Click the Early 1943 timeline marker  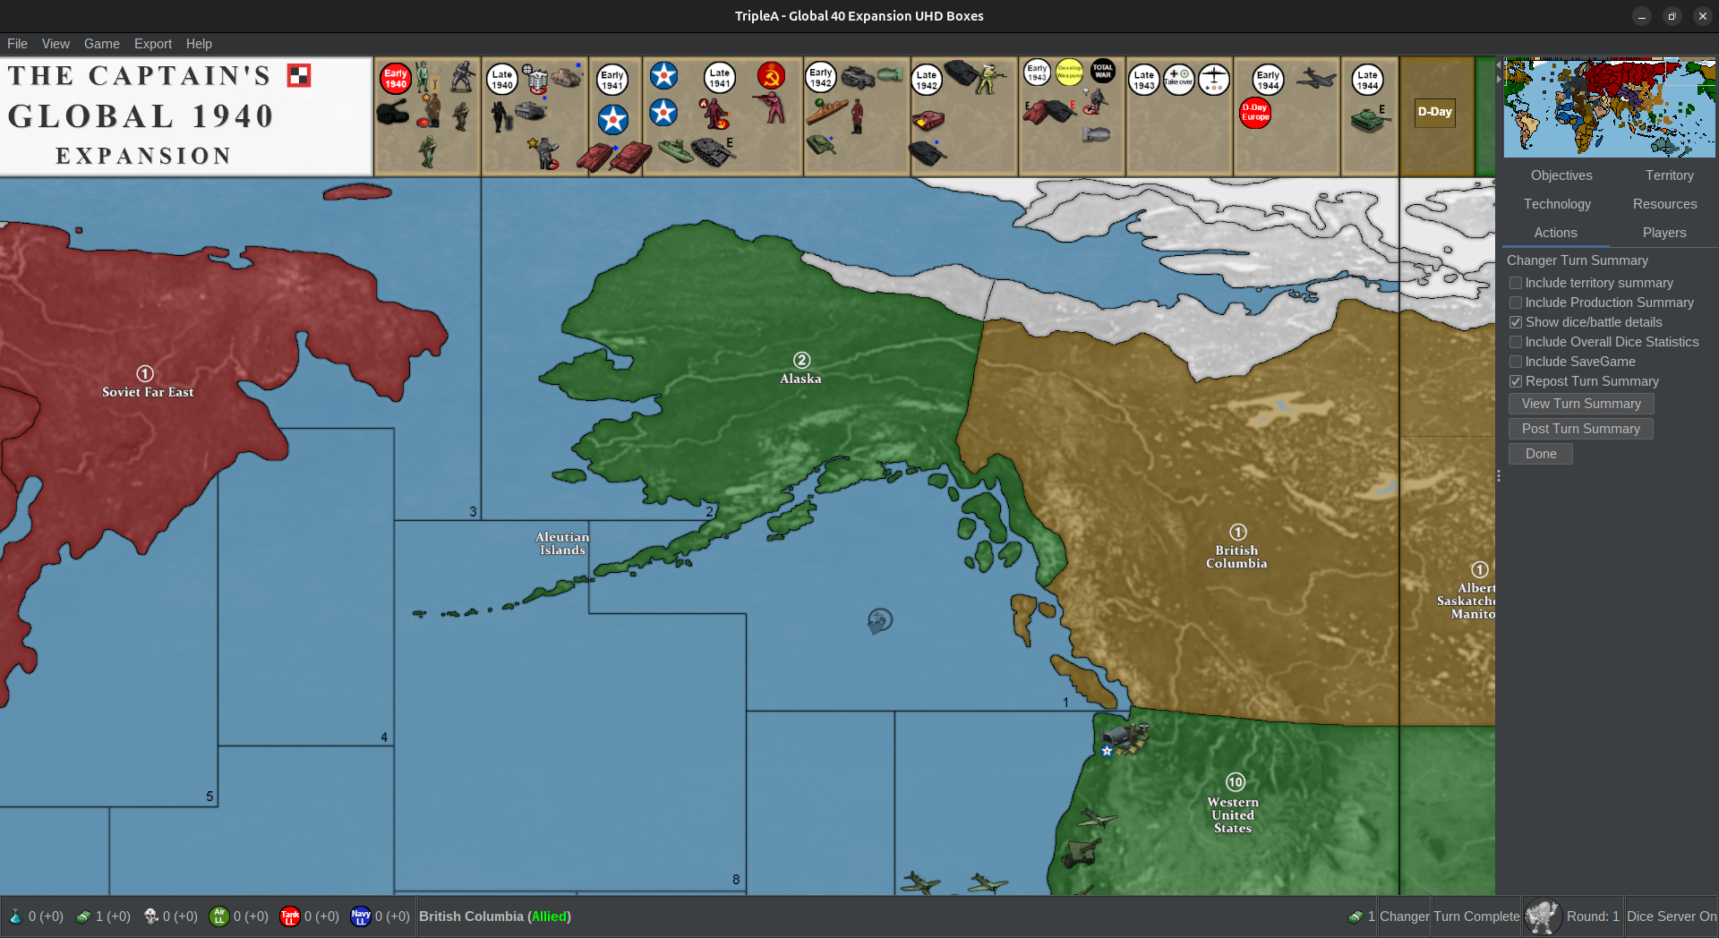[x=1037, y=72]
